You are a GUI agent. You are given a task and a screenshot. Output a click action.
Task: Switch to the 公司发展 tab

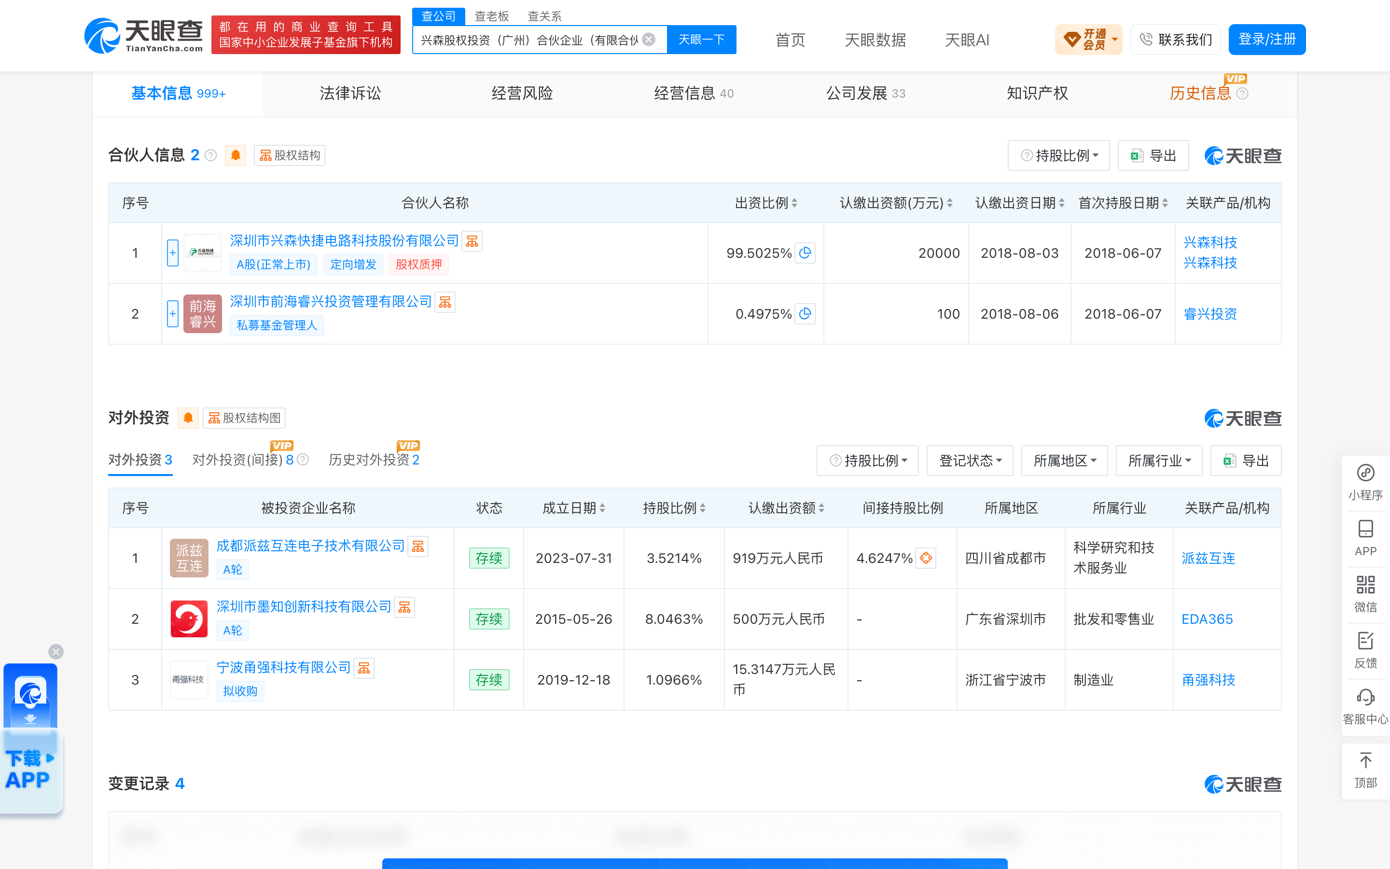click(x=865, y=93)
